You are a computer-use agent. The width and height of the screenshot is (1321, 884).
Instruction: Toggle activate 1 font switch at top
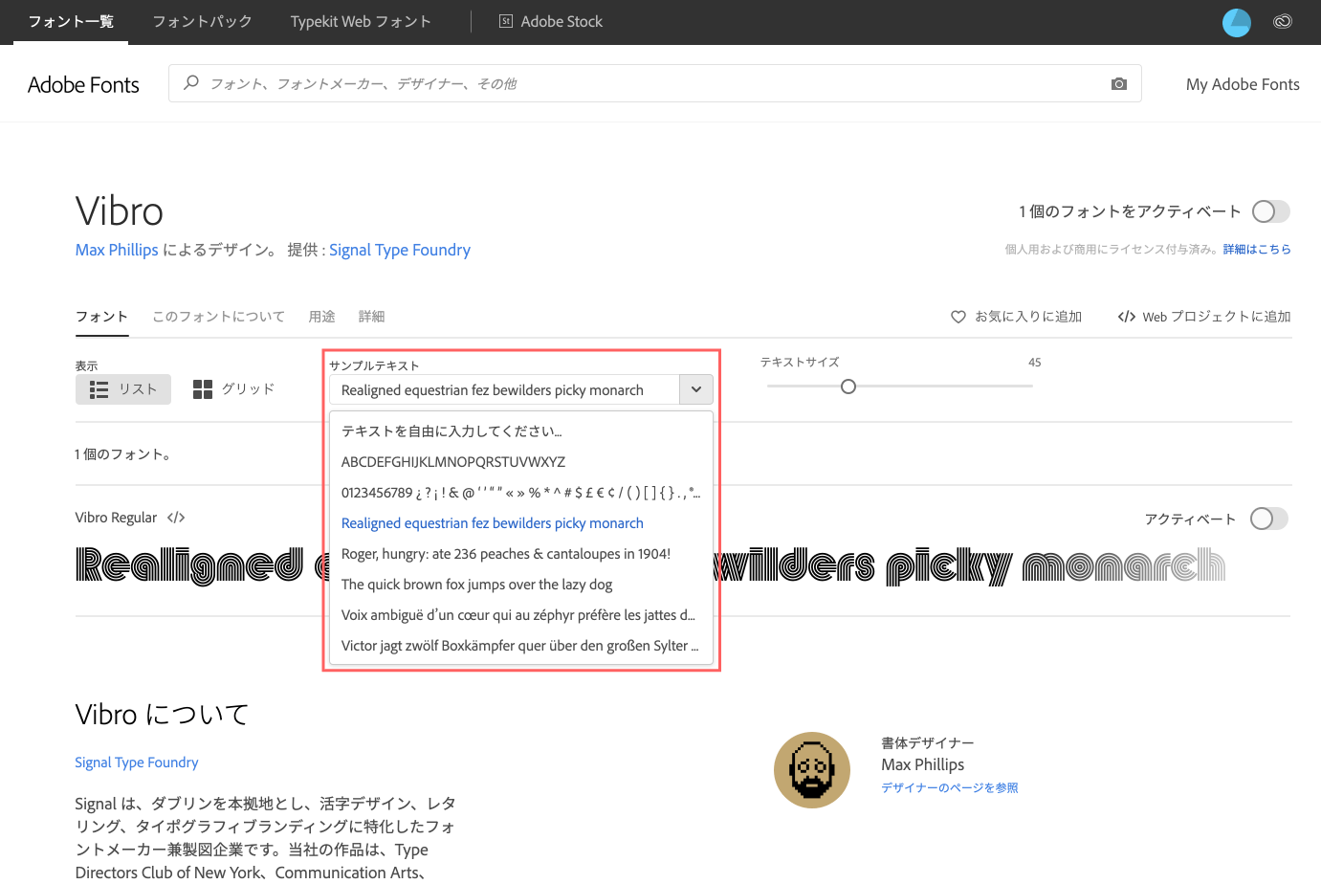pos(1271,211)
